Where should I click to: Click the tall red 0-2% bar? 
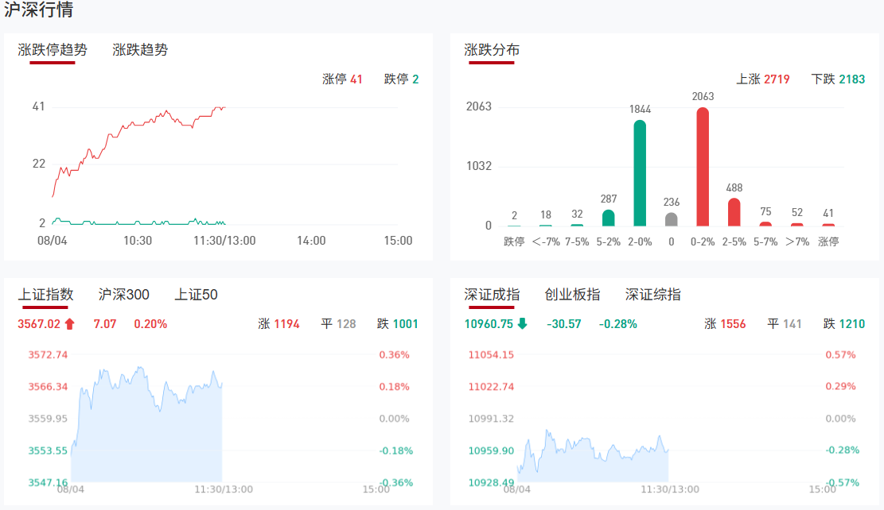pos(703,167)
